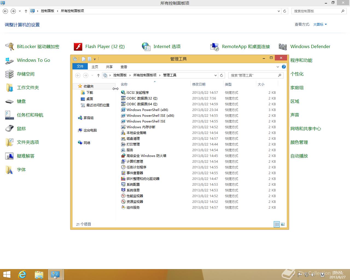This screenshot has height=280, width=350.
Task: Open 工作文件夹 icon
Action: (10, 88)
